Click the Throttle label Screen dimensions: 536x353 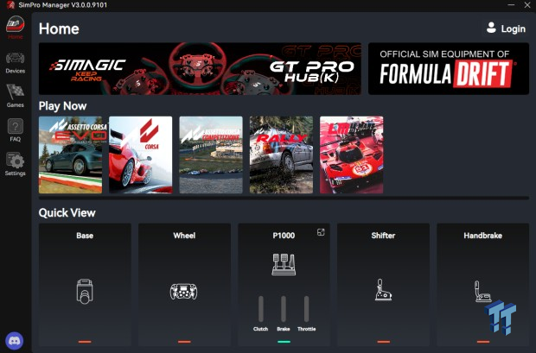pos(306,329)
